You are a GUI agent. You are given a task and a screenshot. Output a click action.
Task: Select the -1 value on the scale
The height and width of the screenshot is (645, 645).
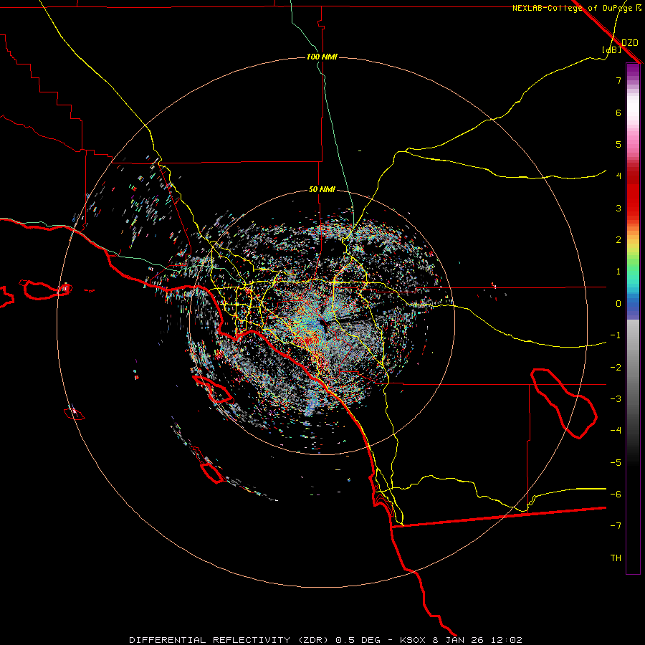616,335
